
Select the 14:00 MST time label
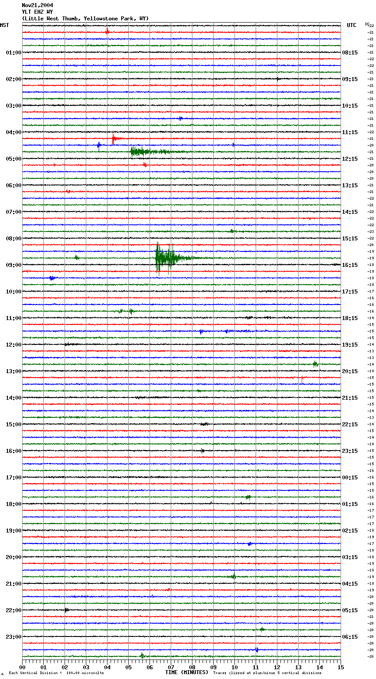(14, 398)
